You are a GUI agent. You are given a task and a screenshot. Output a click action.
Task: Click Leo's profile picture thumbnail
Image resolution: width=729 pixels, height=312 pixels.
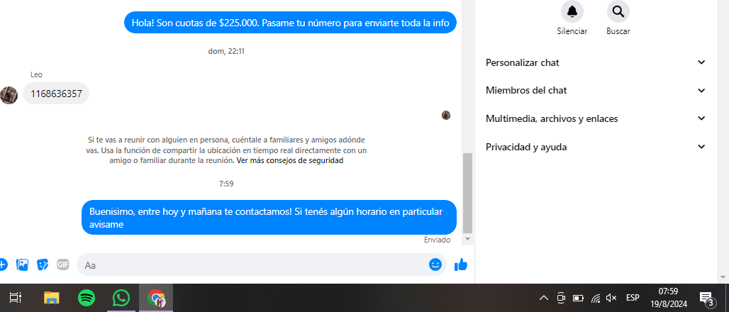click(9, 95)
